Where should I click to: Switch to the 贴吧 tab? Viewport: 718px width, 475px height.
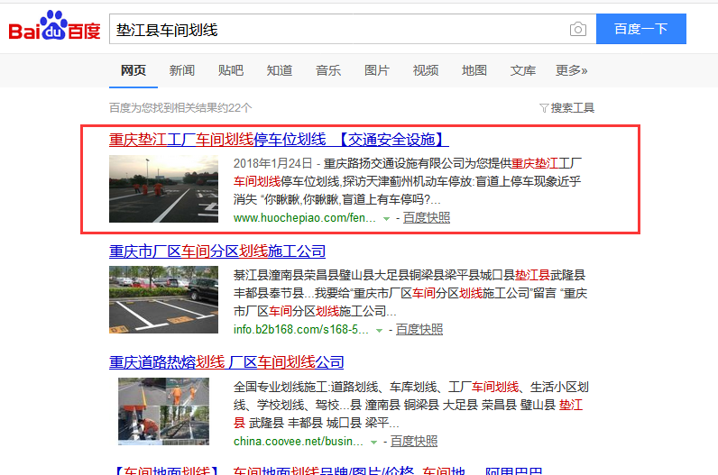coord(231,70)
